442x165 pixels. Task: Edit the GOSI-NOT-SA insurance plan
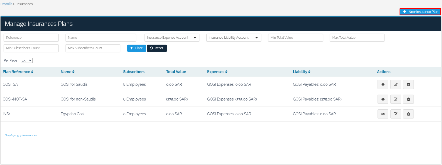[396, 99]
